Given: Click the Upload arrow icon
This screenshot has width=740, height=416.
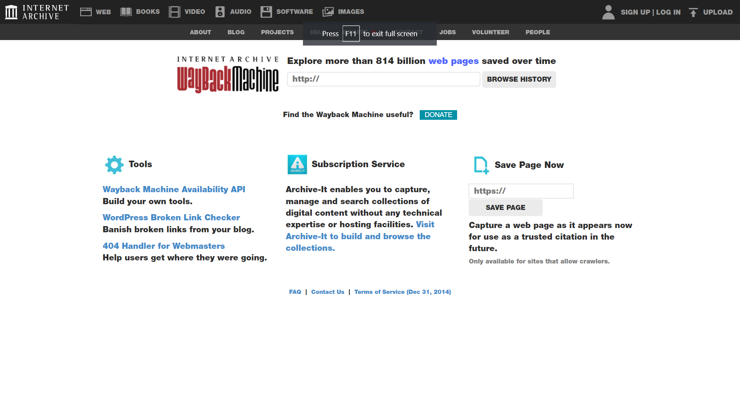Looking at the screenshot, I should click(x=693, y=12).
